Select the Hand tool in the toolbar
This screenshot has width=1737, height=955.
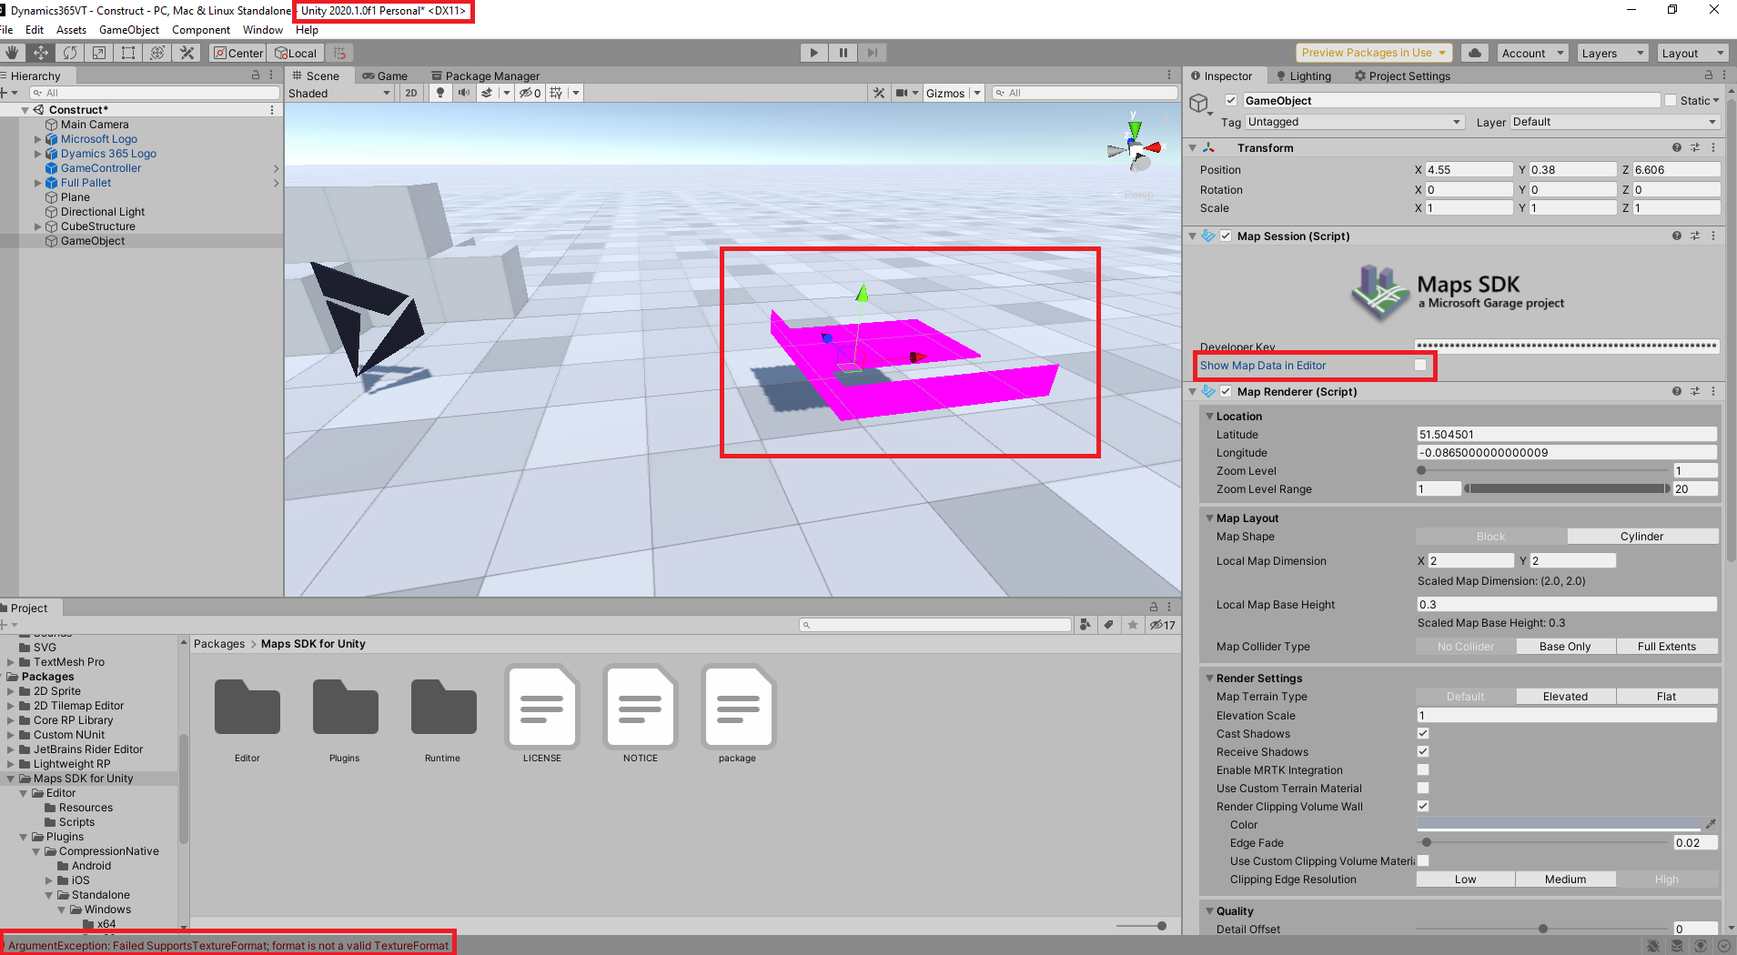11,52
